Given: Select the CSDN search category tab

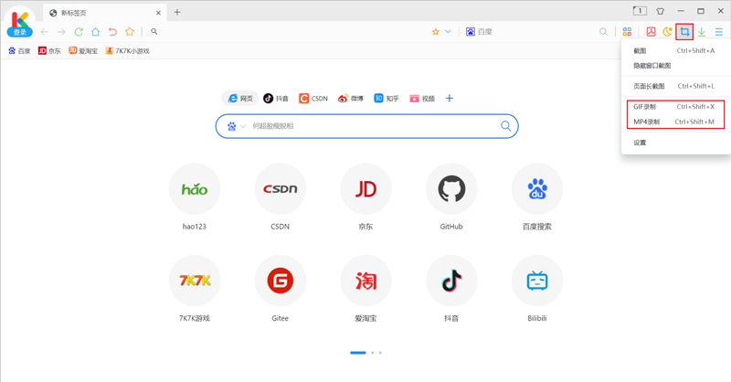Looking at the screenshot, I should (313, 99).
